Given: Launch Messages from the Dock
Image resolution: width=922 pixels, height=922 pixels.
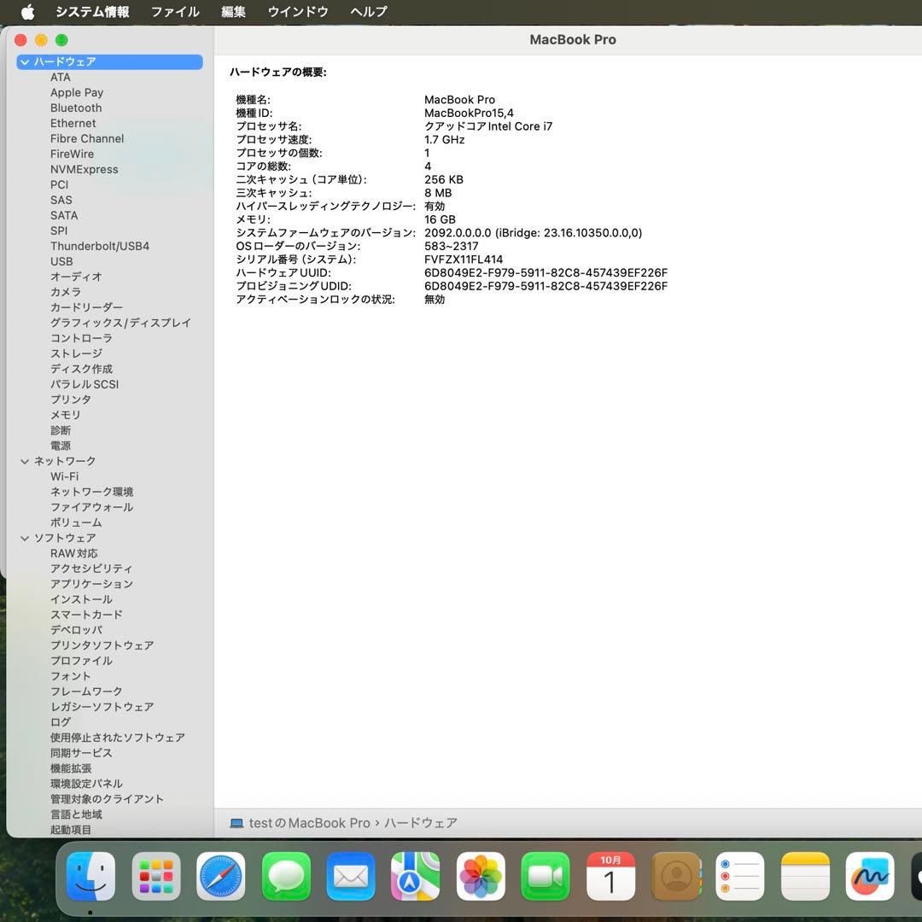Looking at the screenshot, I should point(285,876).
